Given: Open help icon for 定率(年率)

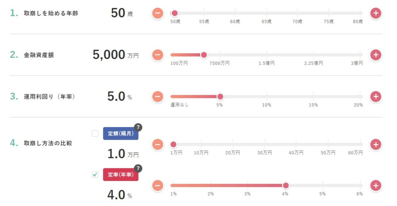Looking at the screenshot, I should tap(138, 168).
